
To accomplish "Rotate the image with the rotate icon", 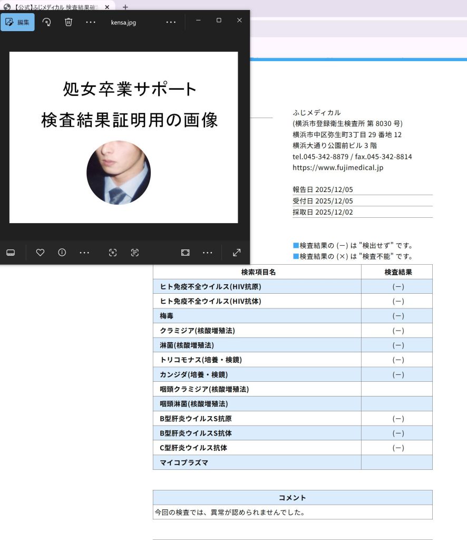I will click(x=46, y=22).
